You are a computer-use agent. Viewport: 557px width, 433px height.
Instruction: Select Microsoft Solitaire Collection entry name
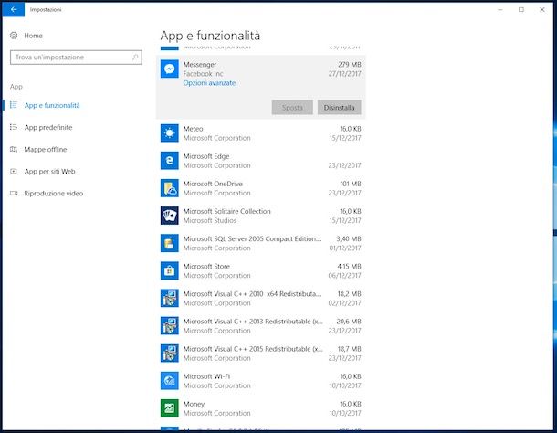[x=227, y=211]
